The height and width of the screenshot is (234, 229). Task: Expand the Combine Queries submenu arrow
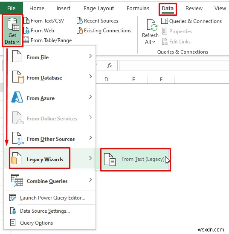[x=90, y=180]
